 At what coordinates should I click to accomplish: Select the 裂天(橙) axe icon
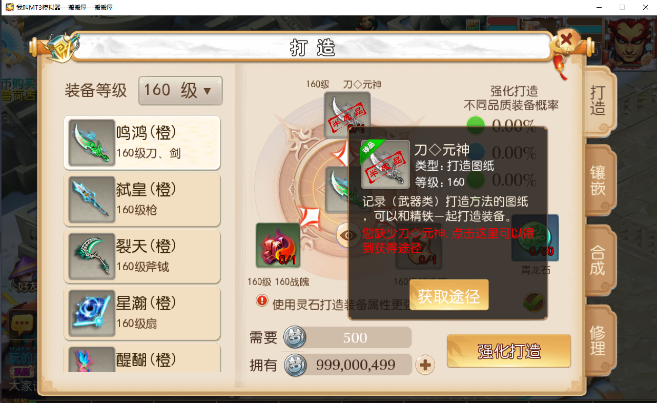pos(92,256)
